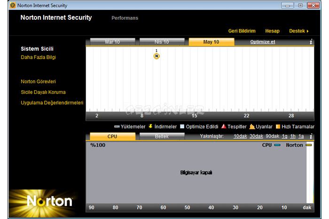
Task: Click the Norton yellow legend swatch
Action: (309, 145)
